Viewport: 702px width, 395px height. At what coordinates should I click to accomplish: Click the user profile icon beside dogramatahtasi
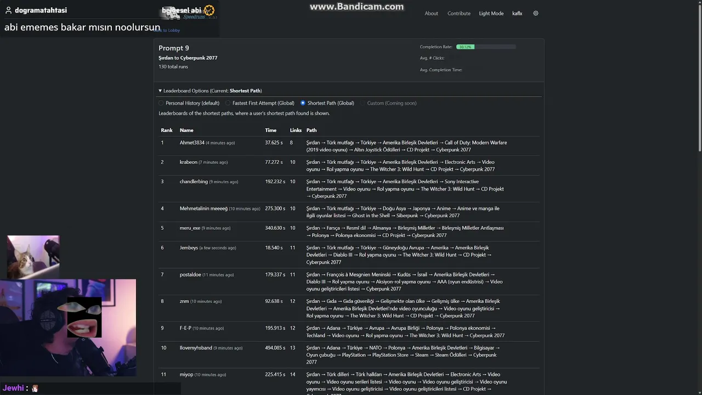coord(8,10)
